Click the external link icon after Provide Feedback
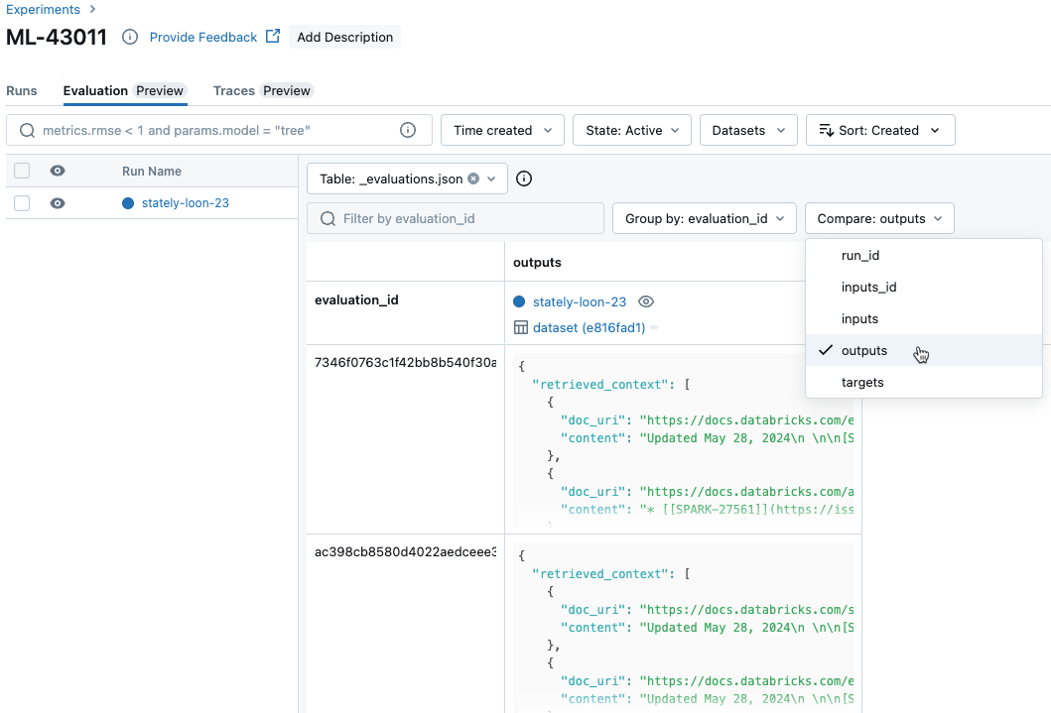 click(273, 37)
